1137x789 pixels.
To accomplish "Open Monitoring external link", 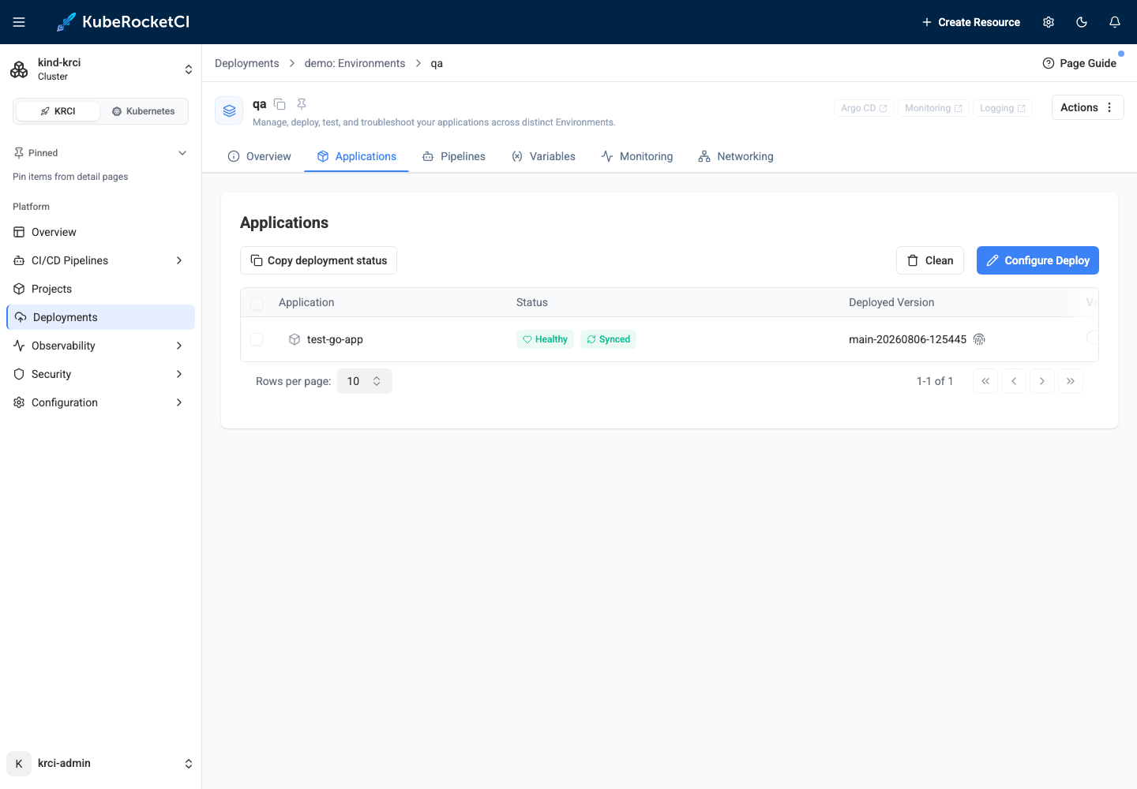I will (x=933, y=108).
